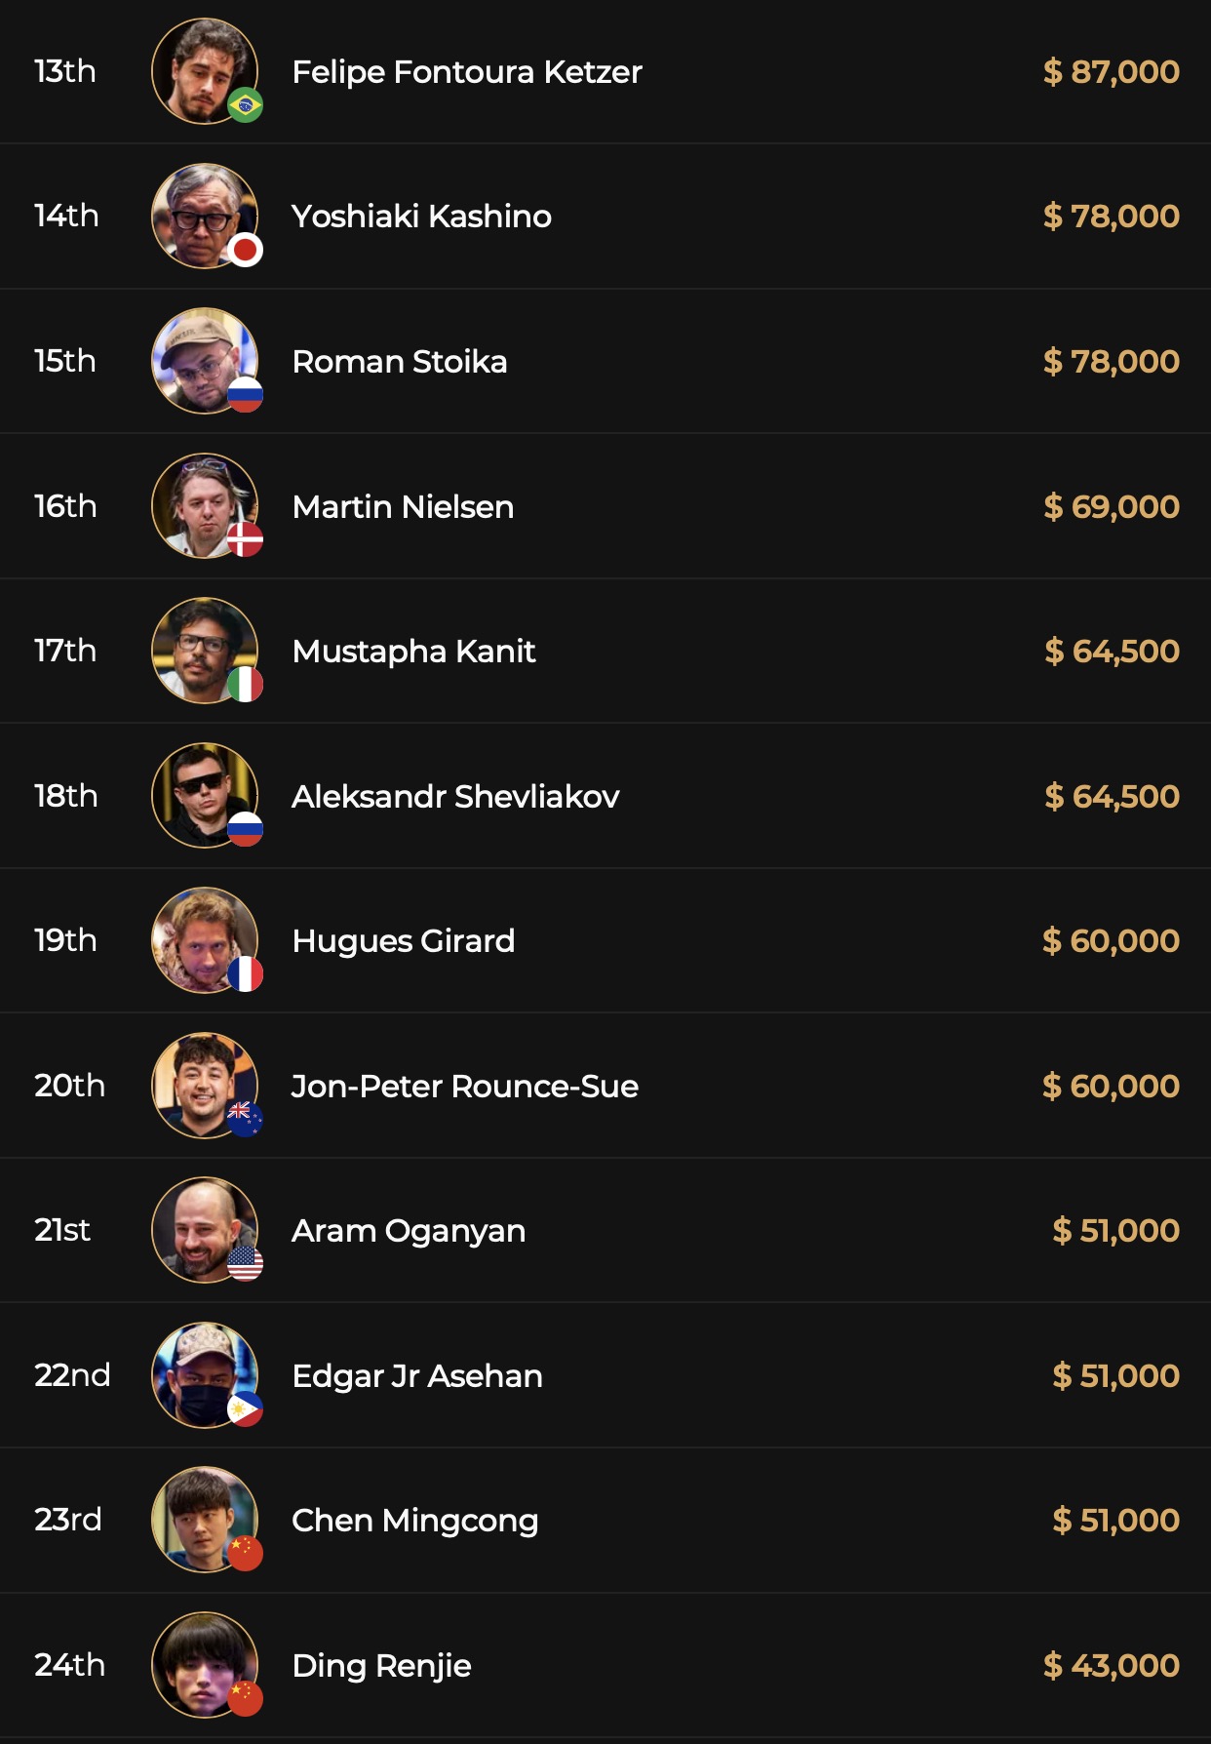The image size is (1211, 1744).
Task: Select Hugues Girard's name
Action: [x=403, y=941]
